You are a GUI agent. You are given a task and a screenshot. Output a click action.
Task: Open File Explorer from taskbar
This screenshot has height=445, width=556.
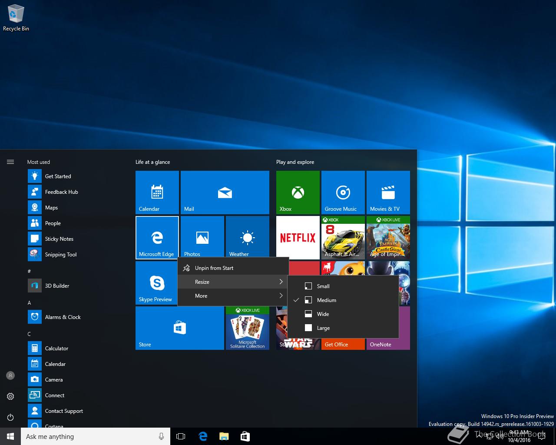coord(224,436)
